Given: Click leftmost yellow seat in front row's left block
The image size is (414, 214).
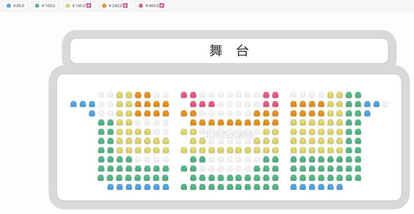Looking at the screenshot, I should pos(120,95).
